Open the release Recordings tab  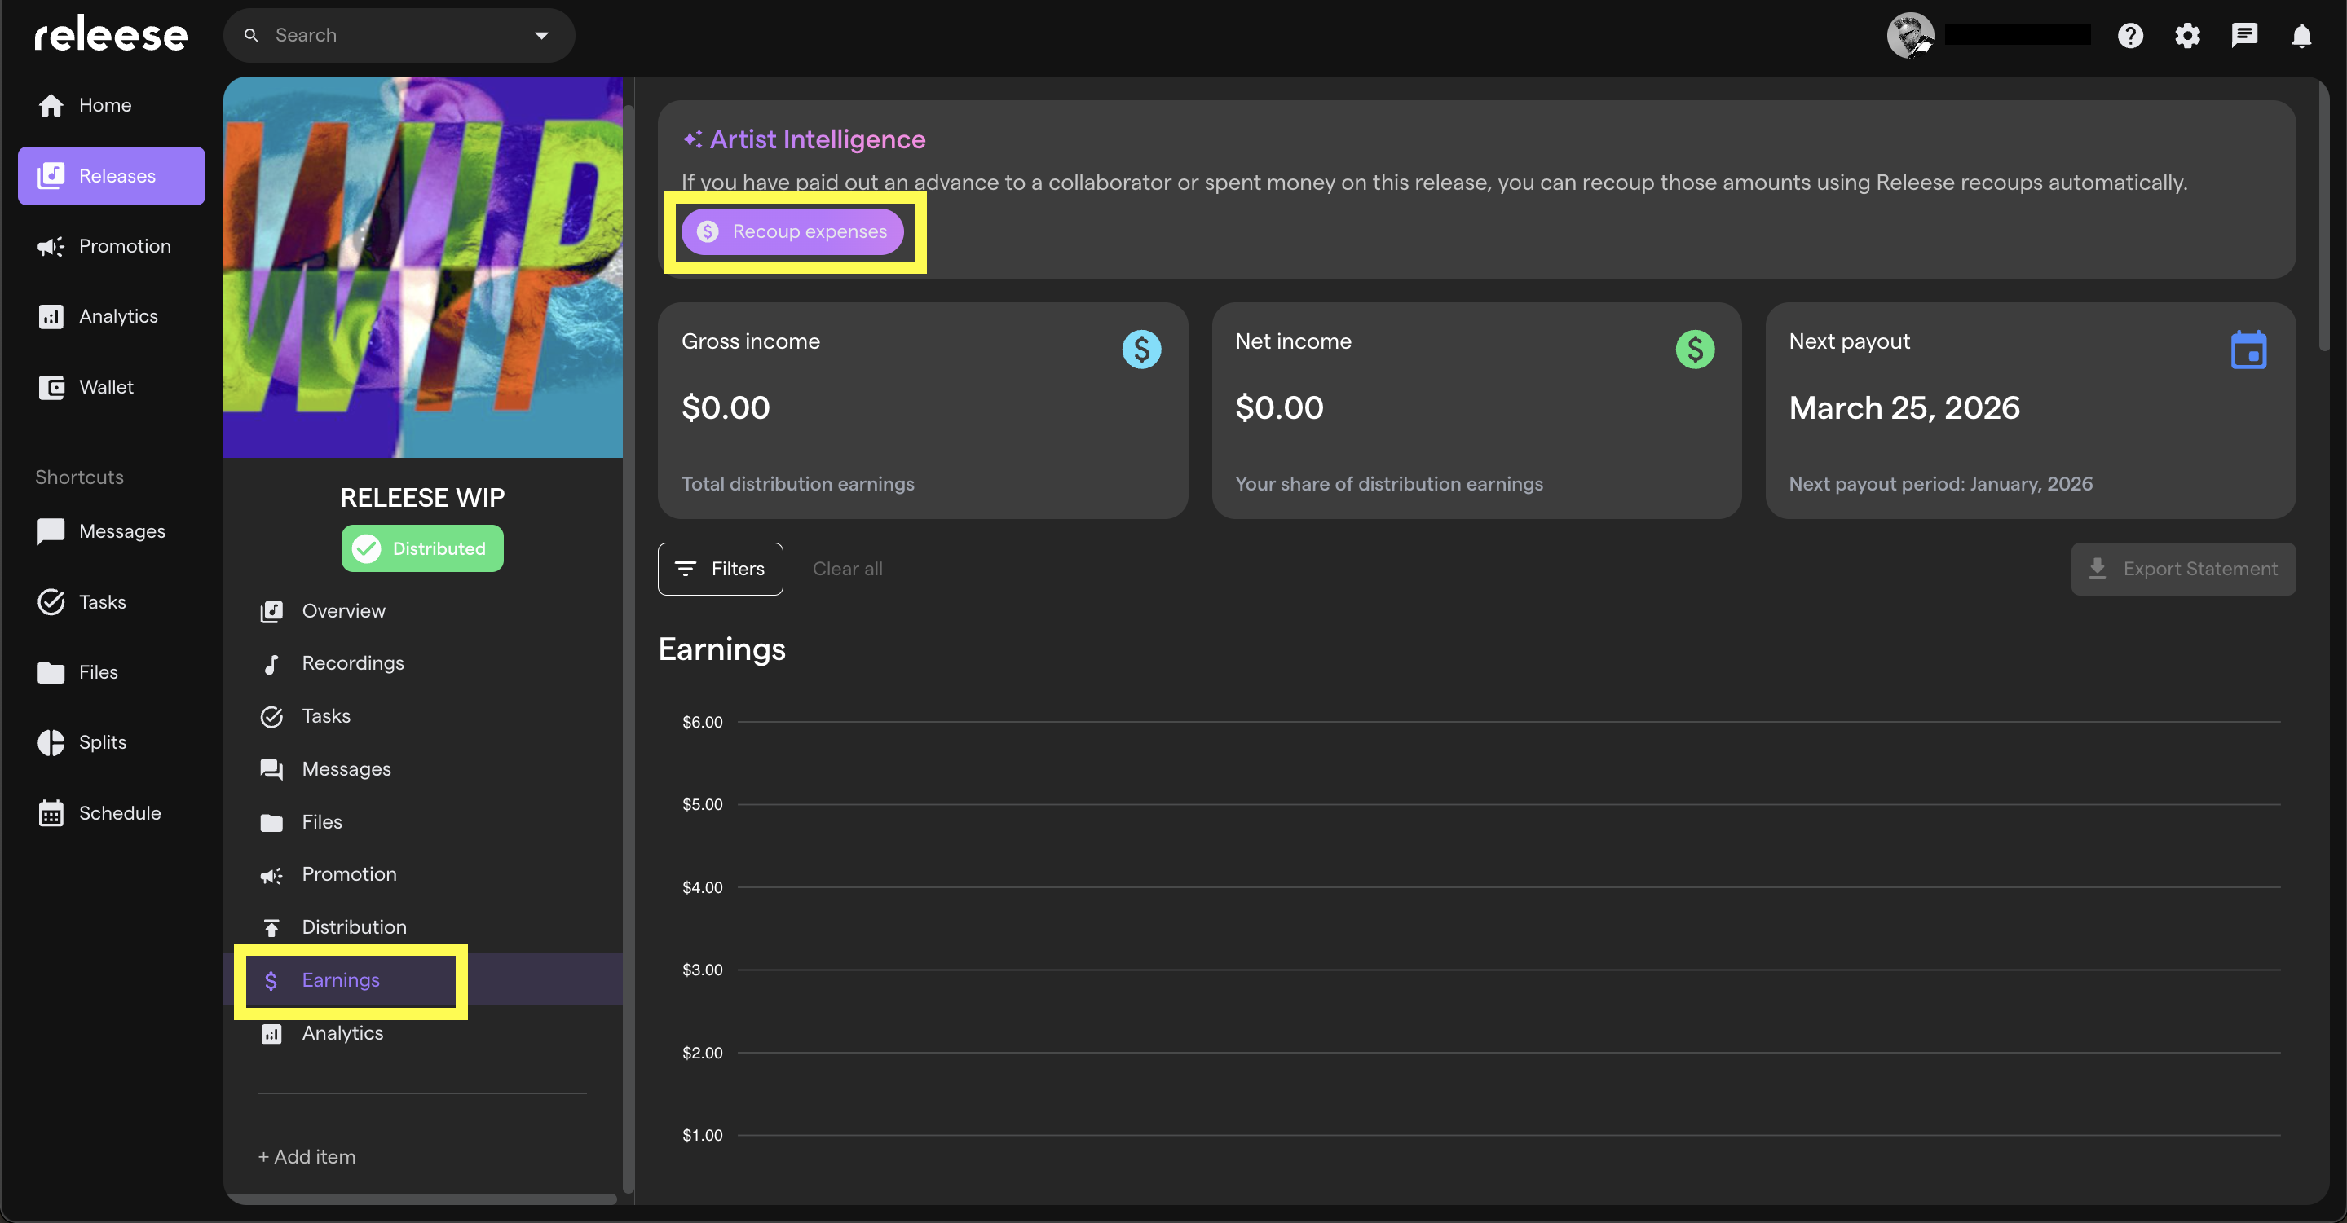[423, 664]
